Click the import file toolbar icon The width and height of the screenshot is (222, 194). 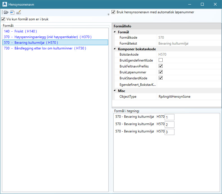(12, 12)
